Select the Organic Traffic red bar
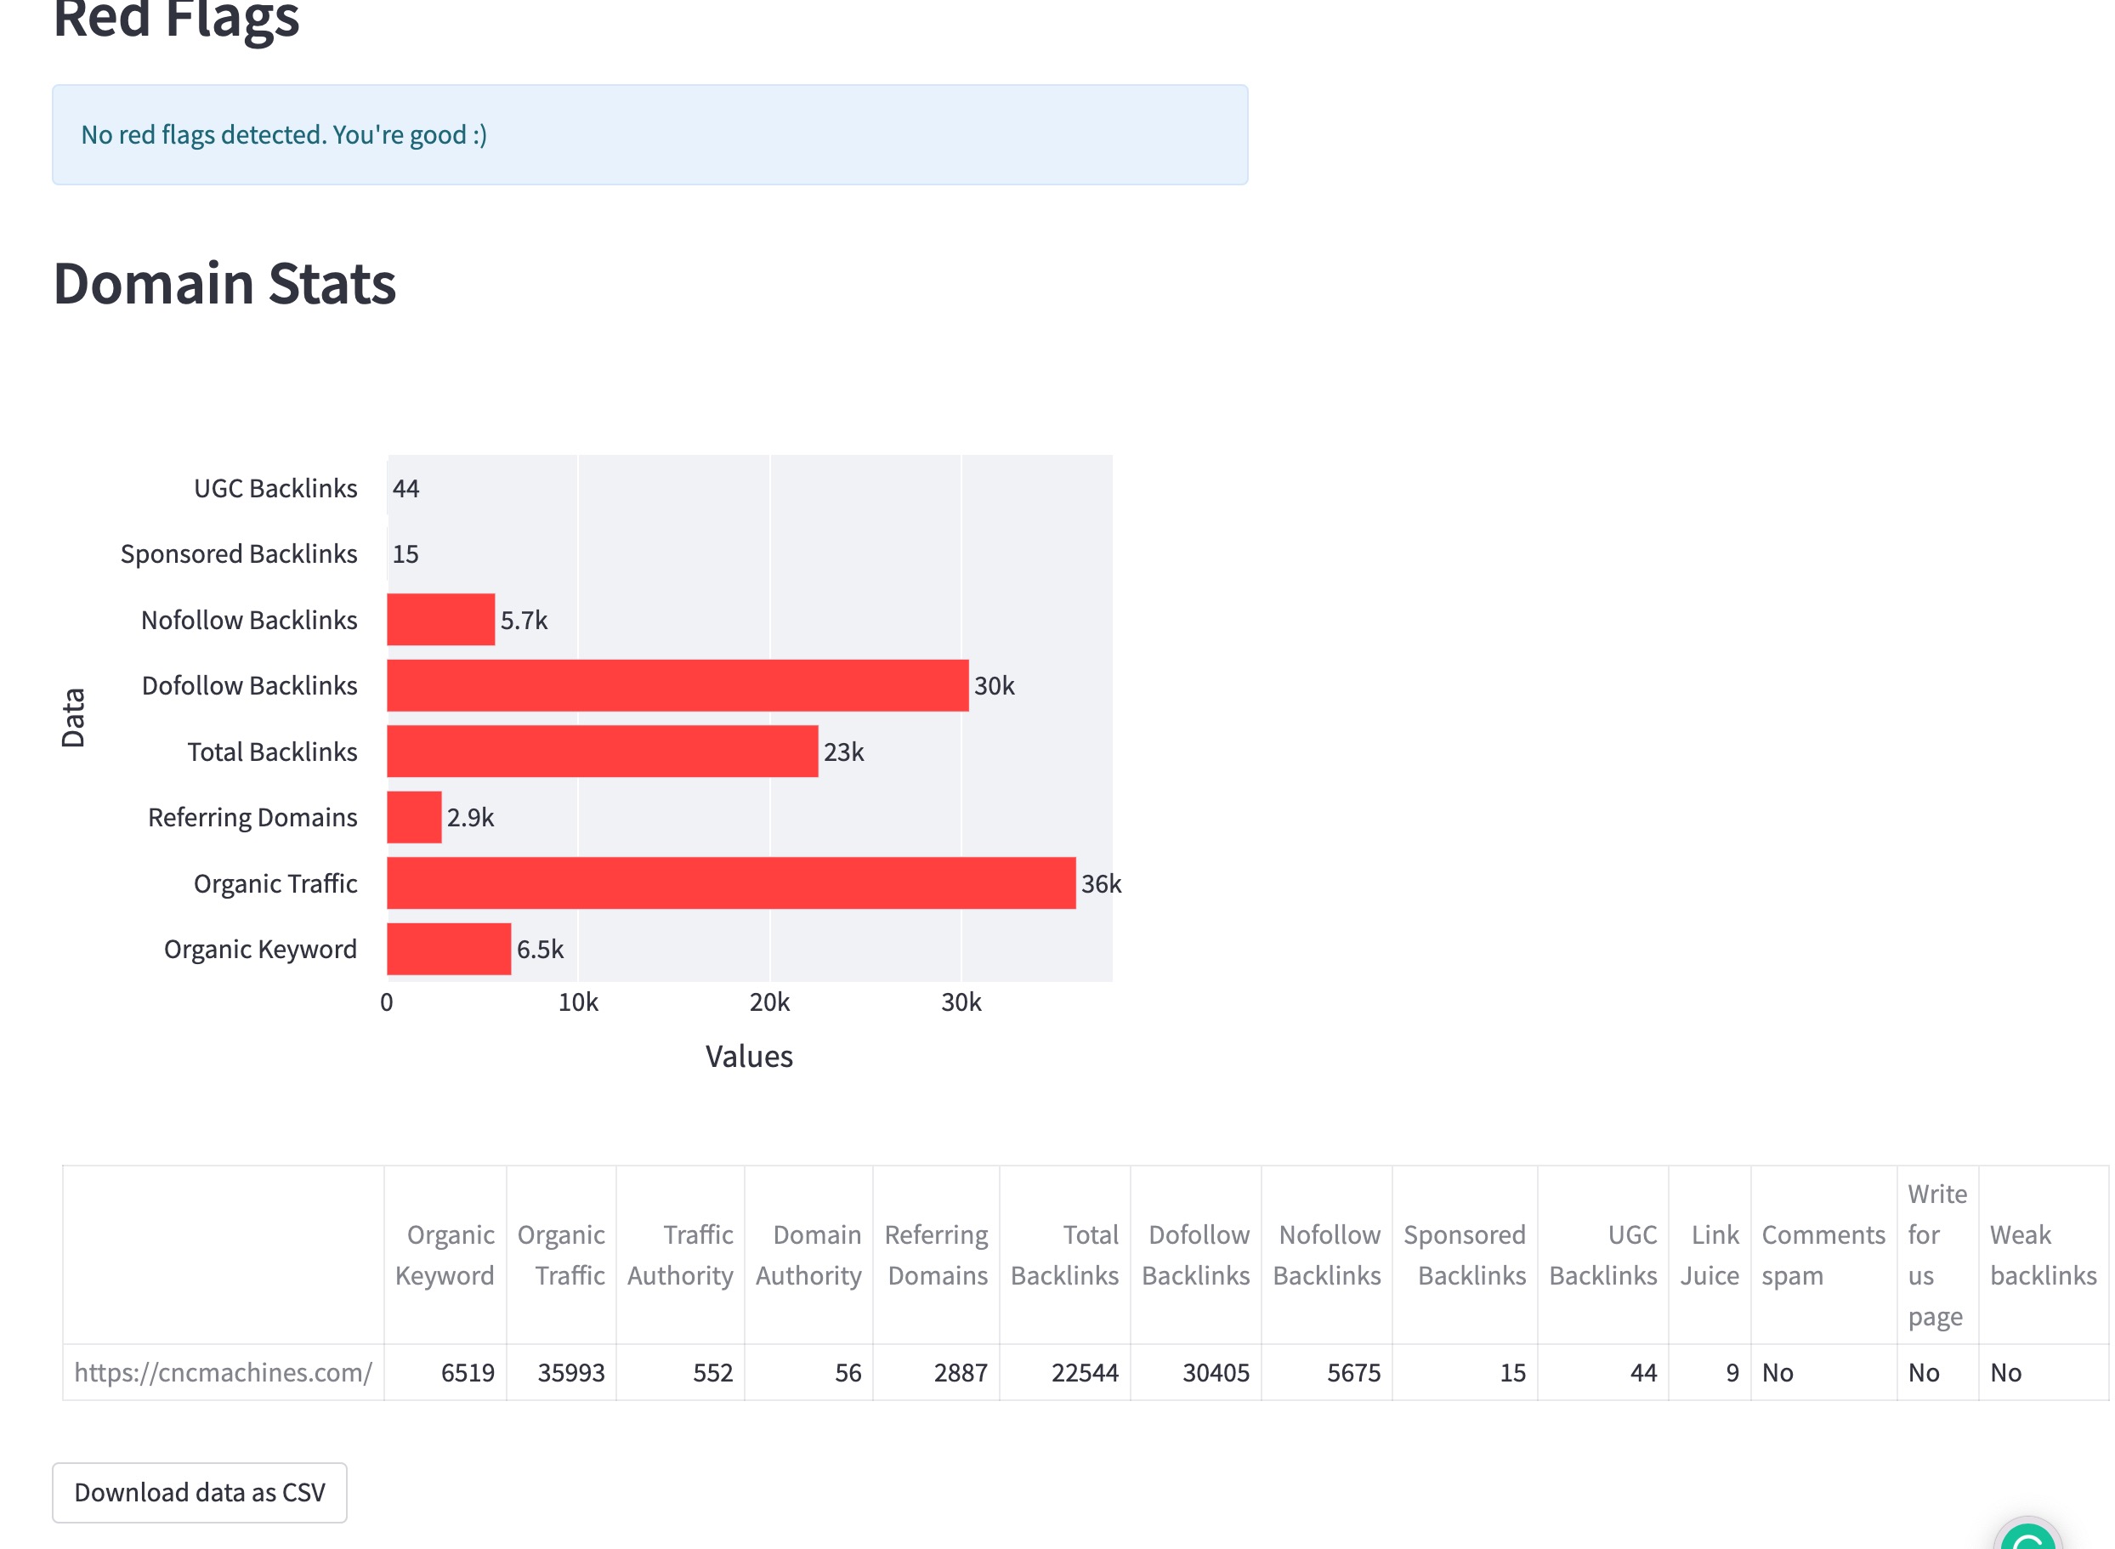Image resolution: width=2115 pixels, height=1549 pixels. click(x=731, y=883)
